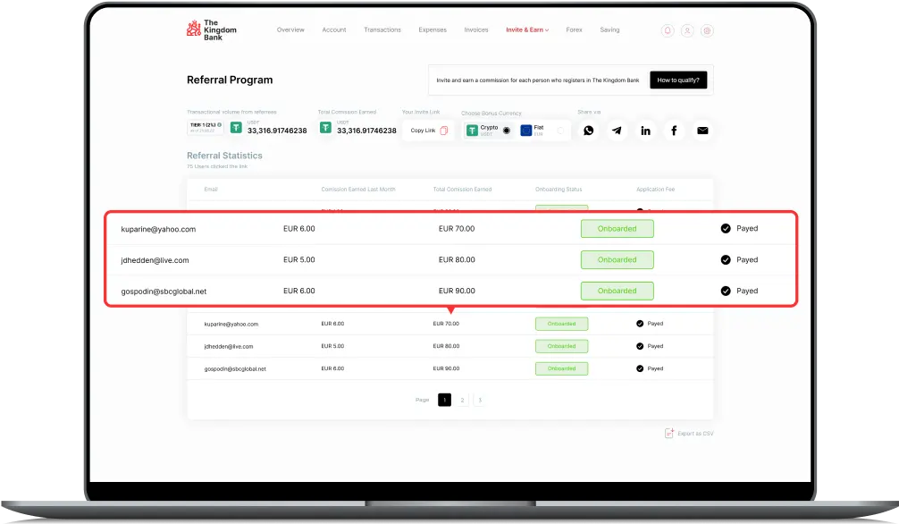Click the invite and earn commission banner text

click(538, 80)
